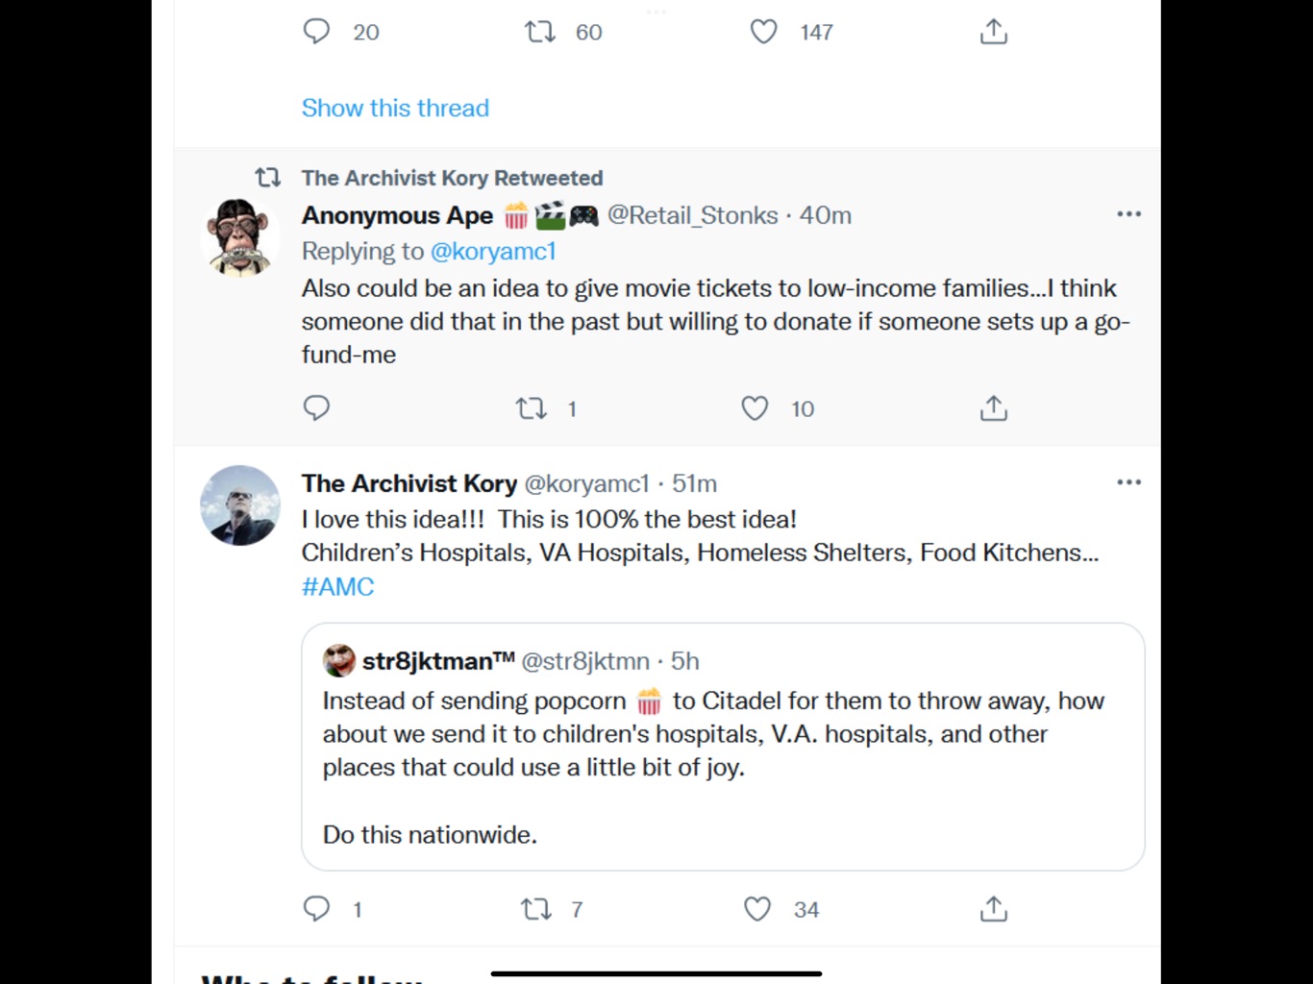Share the Anonymous Ape tweet
Viewport: 1313px width, 984px height.
tap(993, 408)
